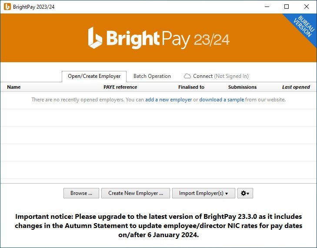Sort by Submissions column header
The height and width of the screenshot is (248, 317).
242,87
